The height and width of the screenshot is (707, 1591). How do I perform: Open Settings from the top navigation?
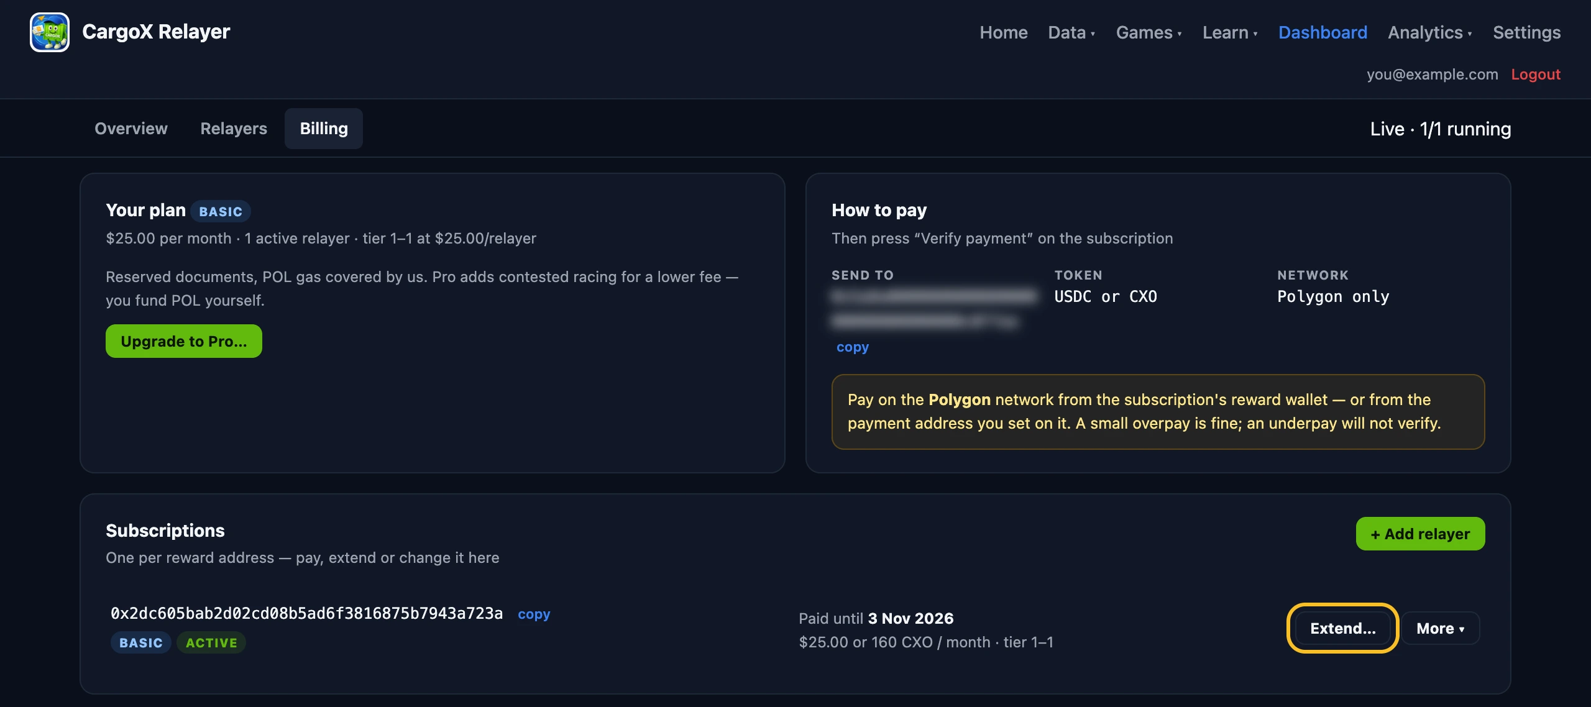(x=1526, y=32)
